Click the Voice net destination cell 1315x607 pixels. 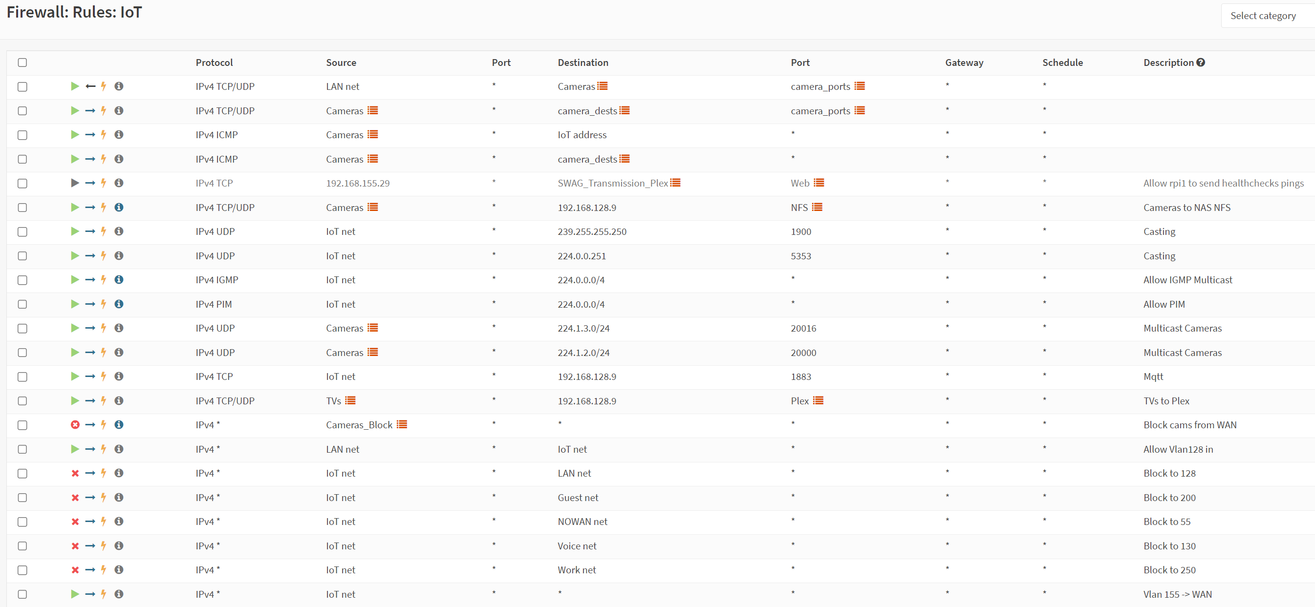[577, 546]
